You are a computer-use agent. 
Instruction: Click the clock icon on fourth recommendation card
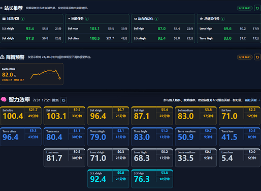point(201,19)
